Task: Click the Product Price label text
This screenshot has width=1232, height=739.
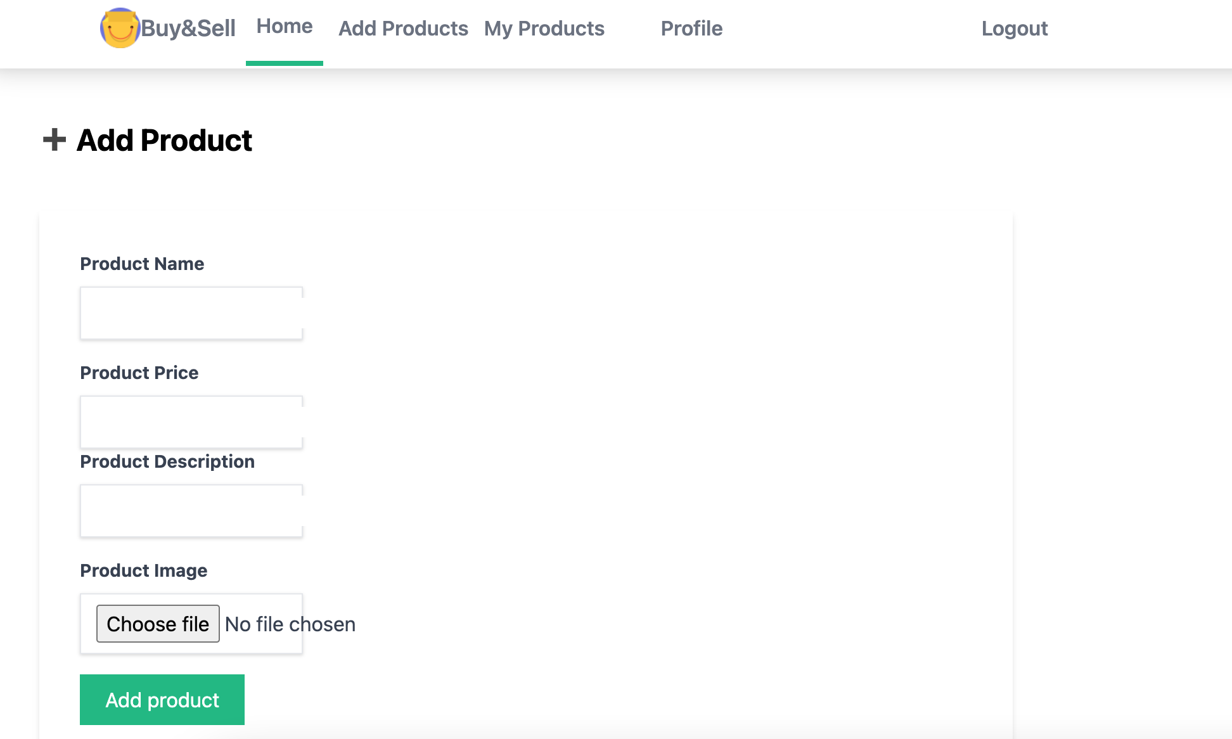Action: point(139,373)
